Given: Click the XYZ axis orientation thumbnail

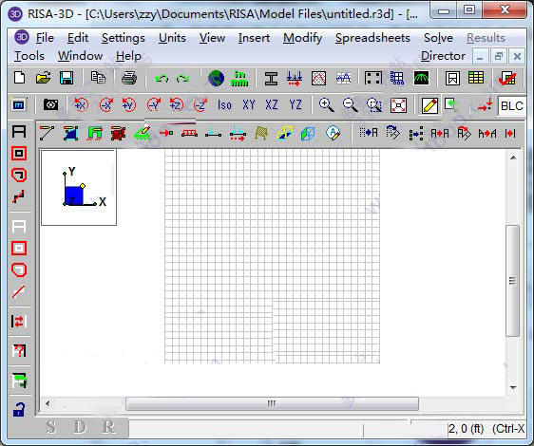Looking at the screenshot, I should tap(79, 188).
